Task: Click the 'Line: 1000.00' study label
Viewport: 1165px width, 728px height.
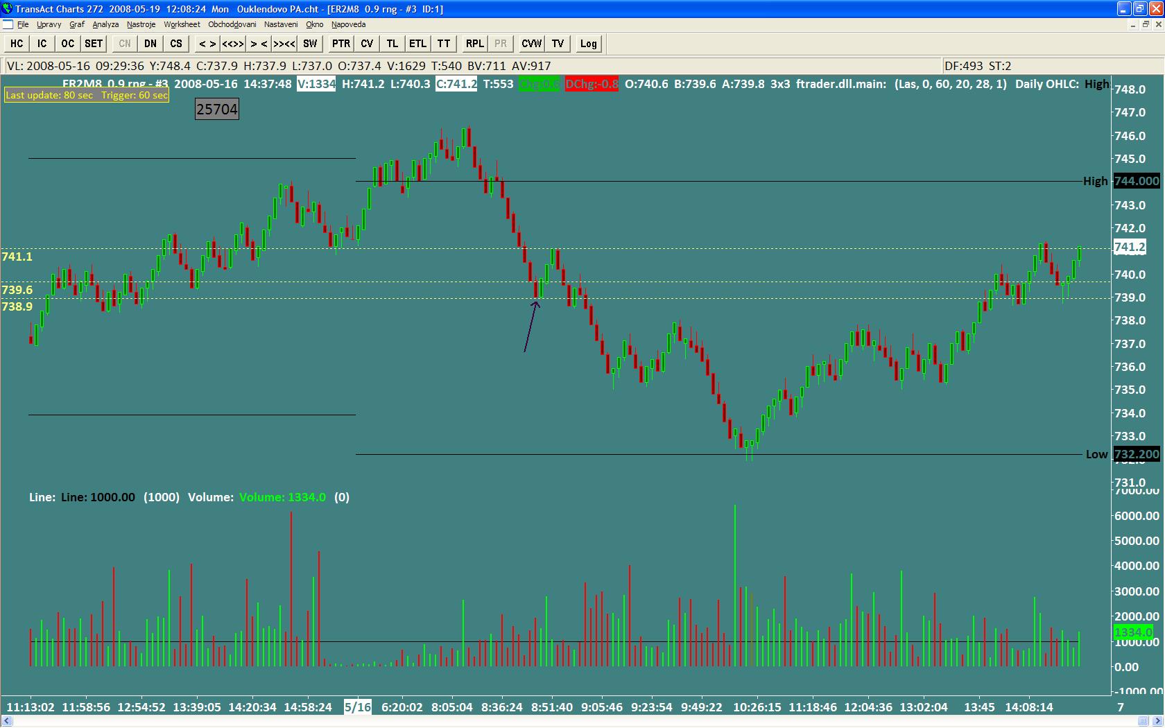Action: (98, 497)
